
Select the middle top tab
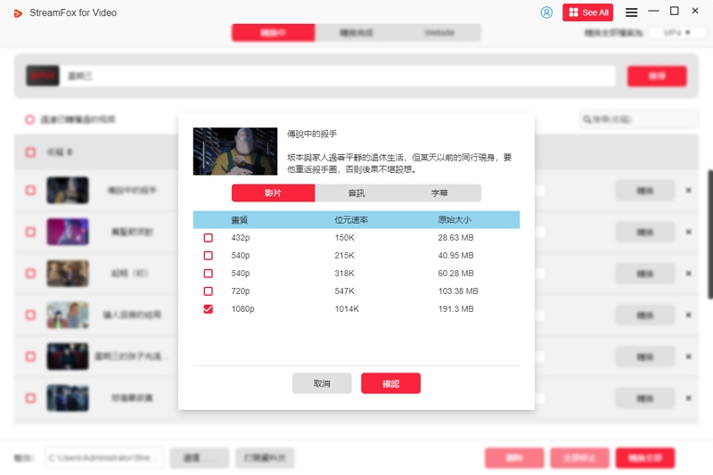pos(356,33)
